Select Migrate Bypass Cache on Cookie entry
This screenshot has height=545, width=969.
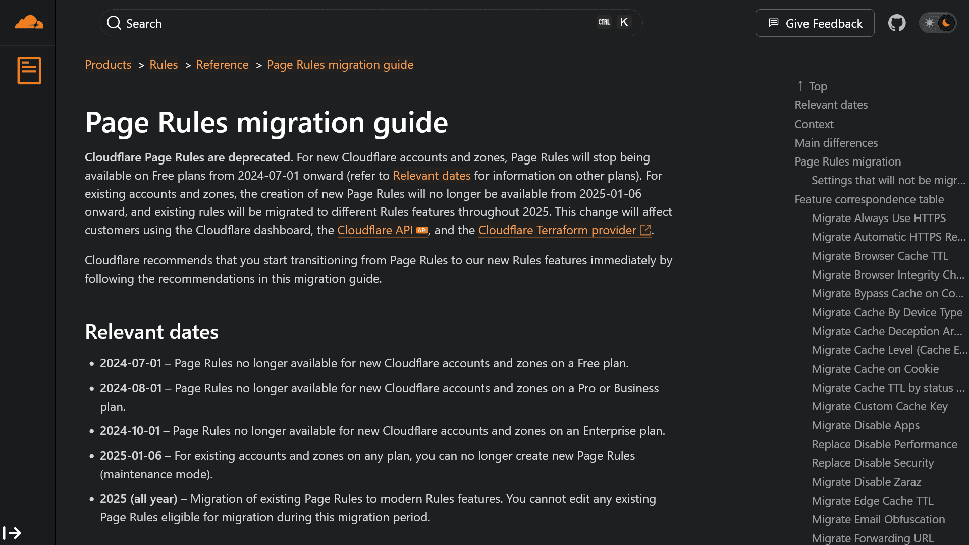[888, 293]
